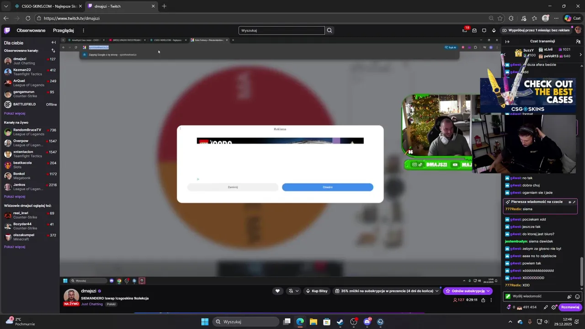Screen dimensions: 585x329
Task: Focus the Twitch Wyszukaj search field
Action: point(282,31)
